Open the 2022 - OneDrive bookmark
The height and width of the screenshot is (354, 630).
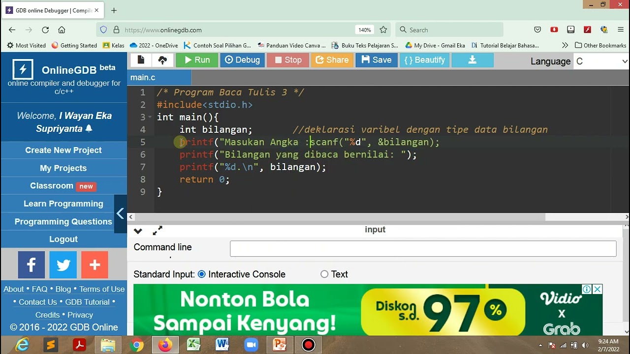(x=154, y=45)
